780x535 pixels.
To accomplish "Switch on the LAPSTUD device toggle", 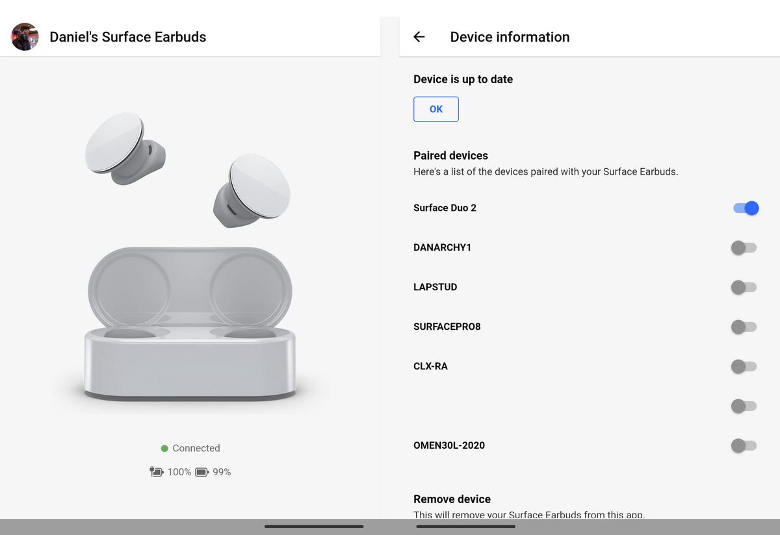I will point(744,287).
